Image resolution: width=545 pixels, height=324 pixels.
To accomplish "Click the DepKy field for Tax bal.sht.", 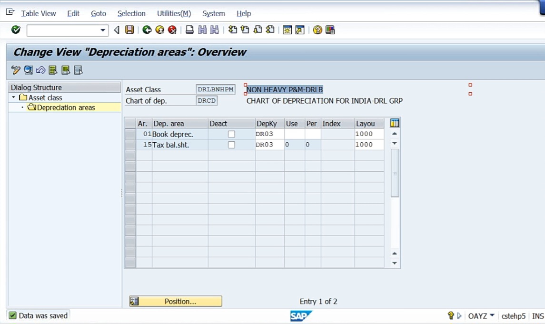I will pyautogui.click(x=270, y=145).
